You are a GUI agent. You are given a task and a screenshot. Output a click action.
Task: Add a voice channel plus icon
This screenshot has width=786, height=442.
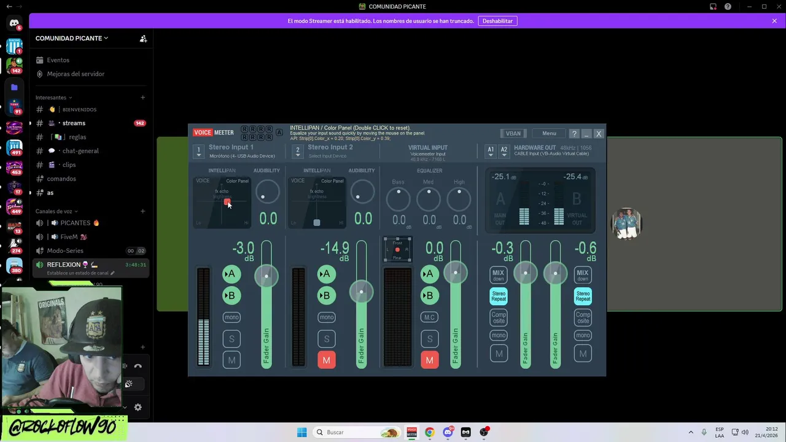pos(142,211)
